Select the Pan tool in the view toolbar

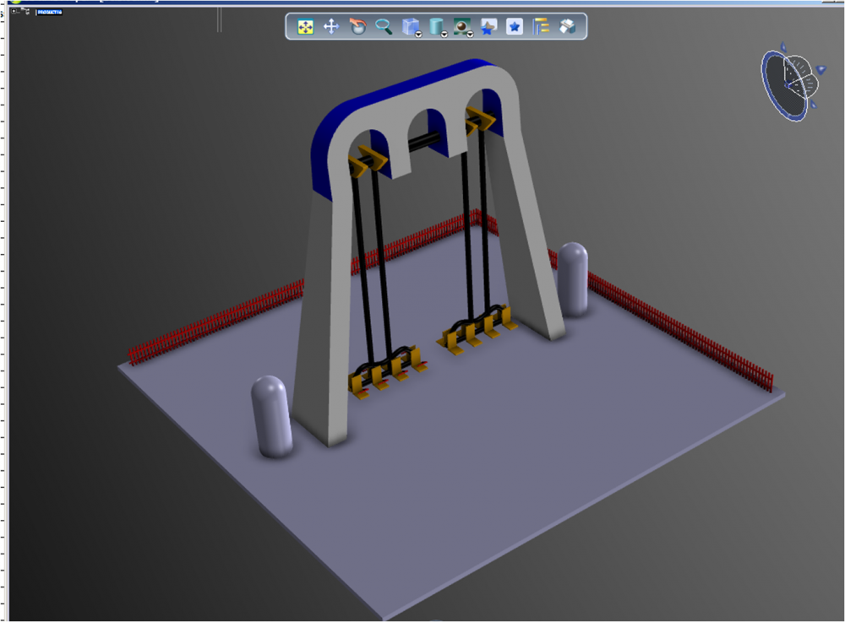(x=331, y=27)
